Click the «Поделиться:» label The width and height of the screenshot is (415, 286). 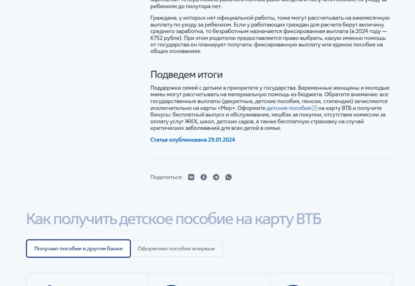tap(166, 177)
